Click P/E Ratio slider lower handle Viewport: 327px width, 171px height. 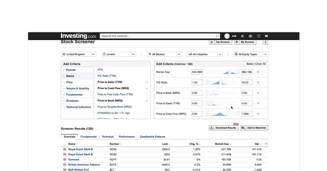(x=207, y=83)
